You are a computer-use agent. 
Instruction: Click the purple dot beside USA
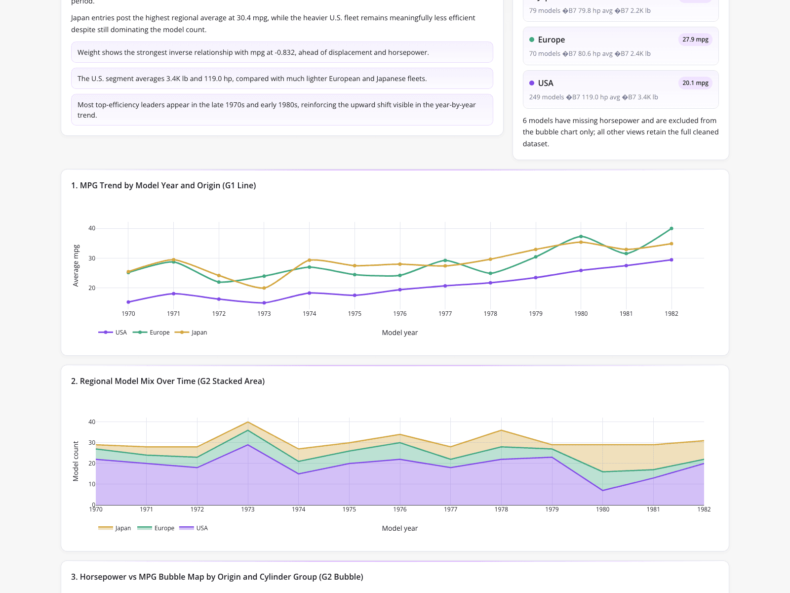coord(532,83)
